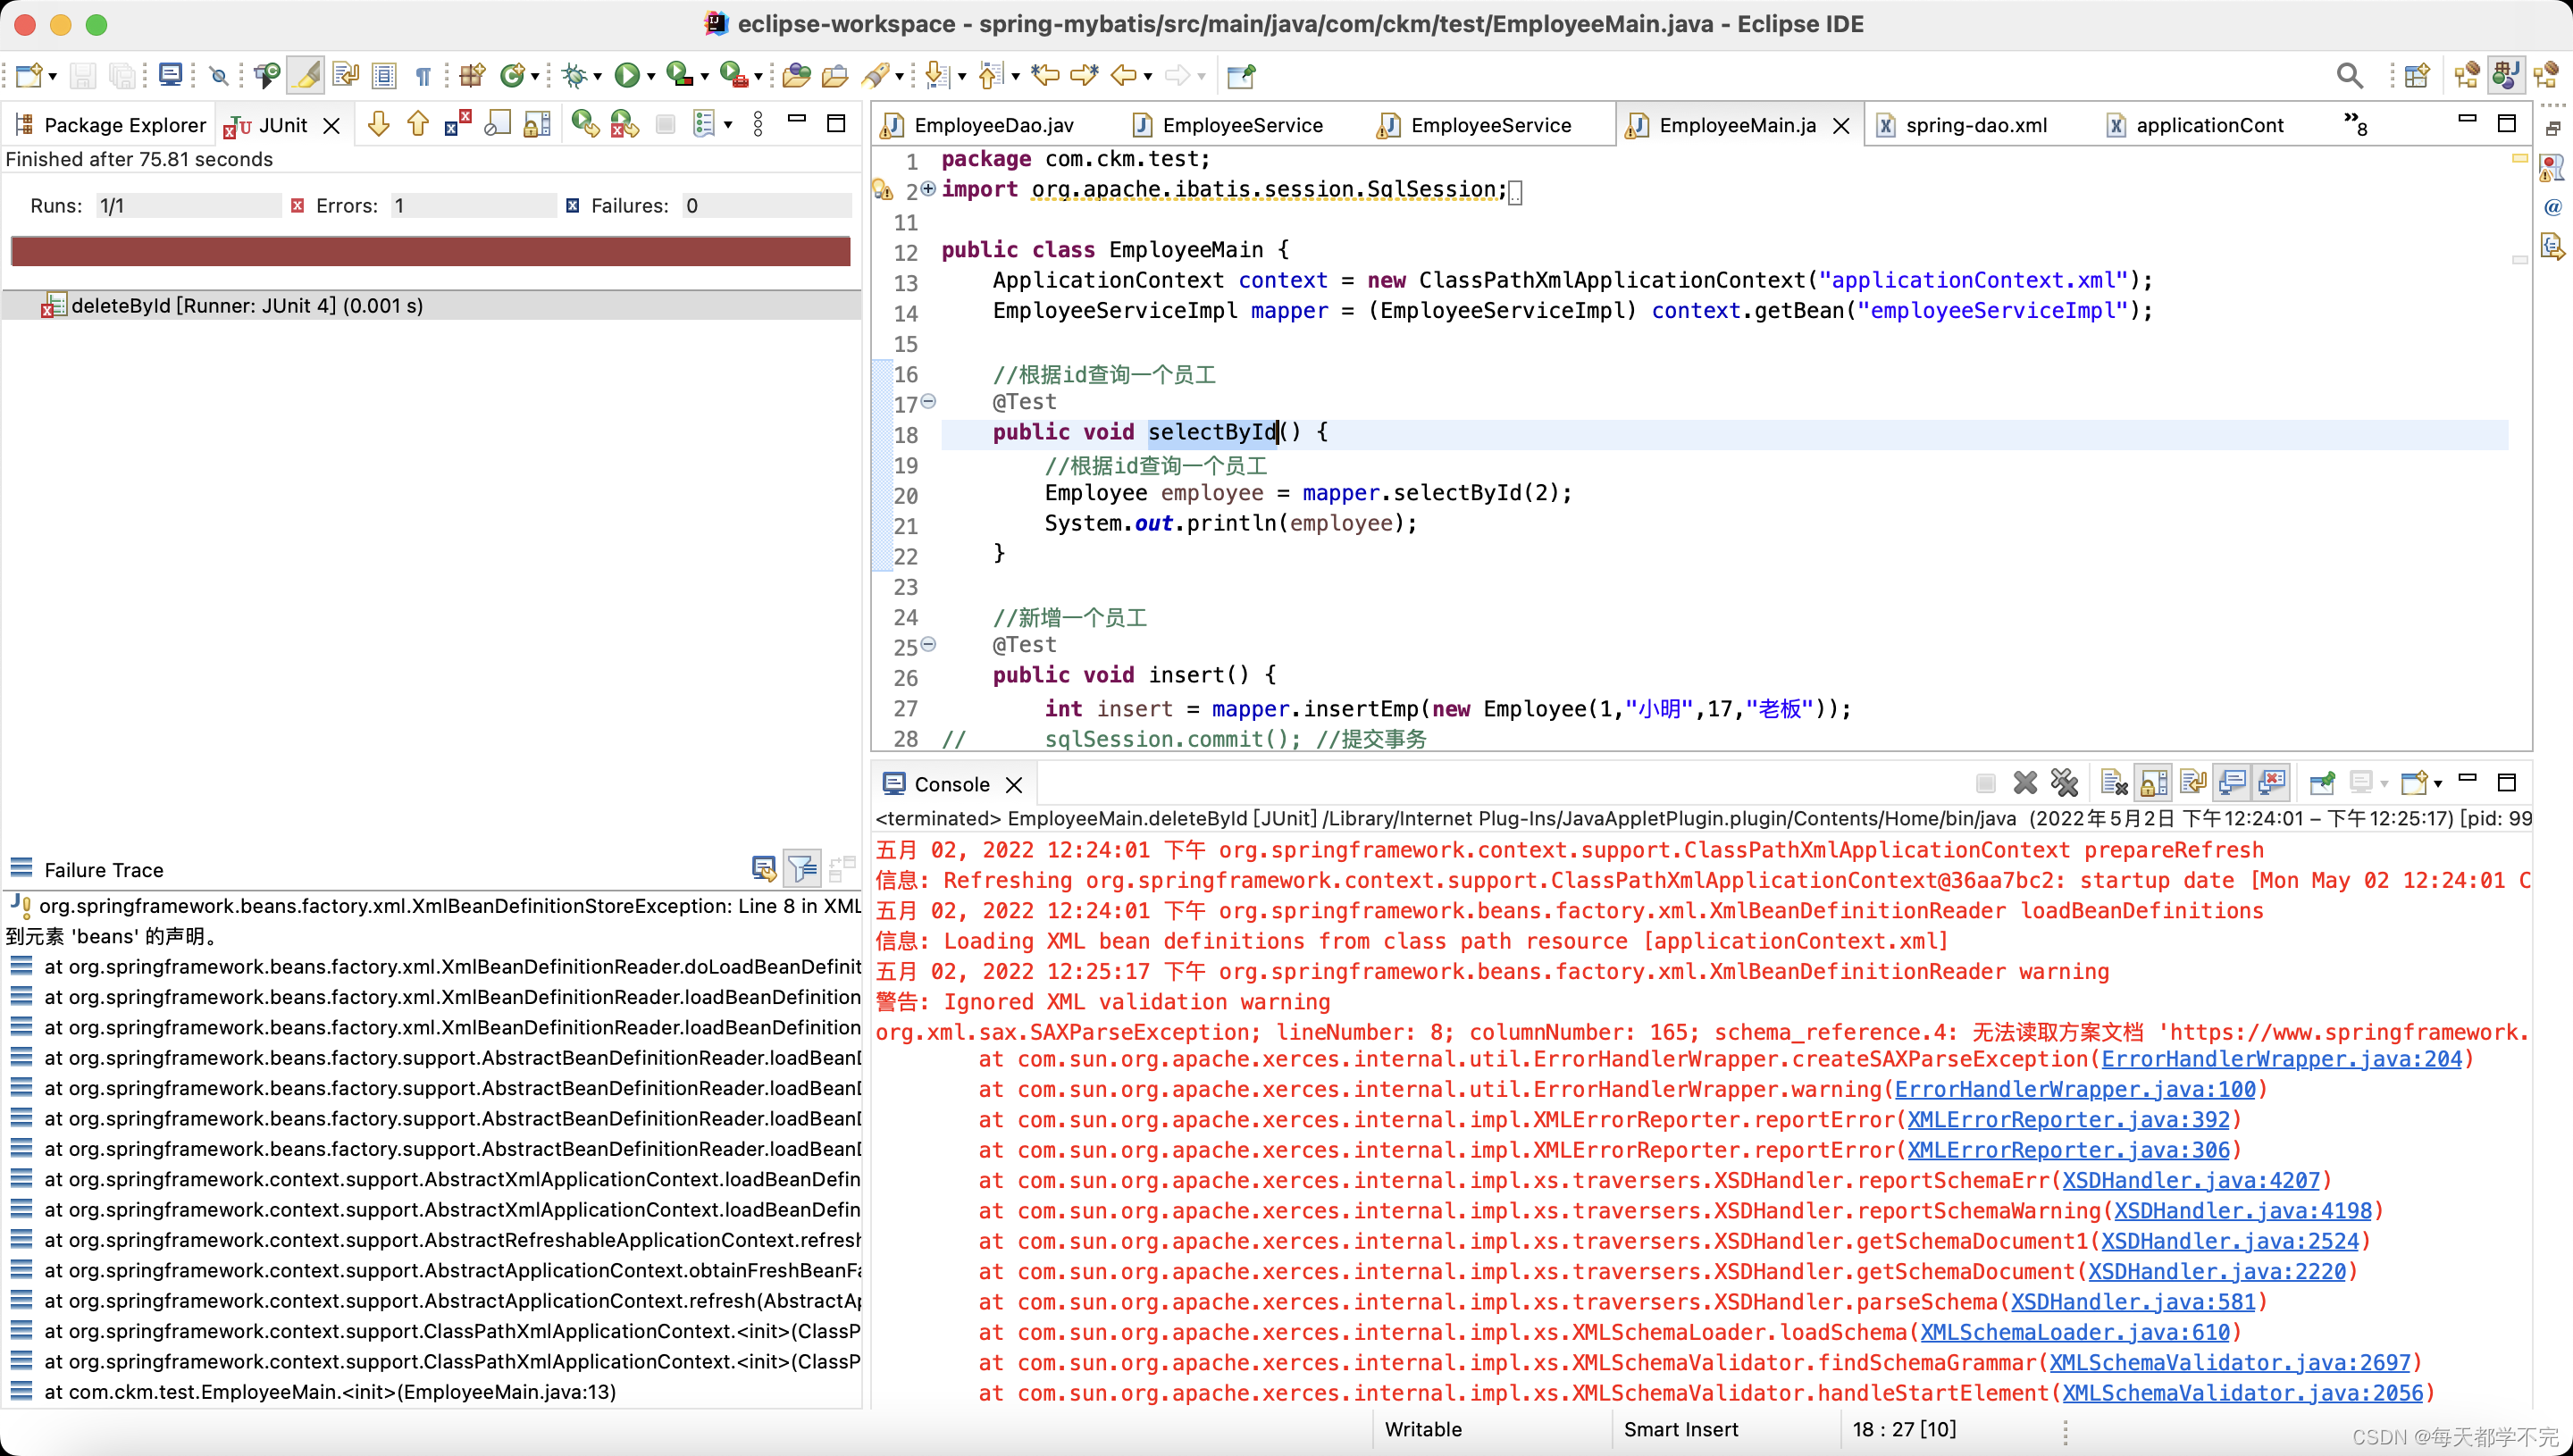This screenshot has height=1456, width=2573.
Task: Toggle Word Wrap in Console
Action: (2193, 783)
